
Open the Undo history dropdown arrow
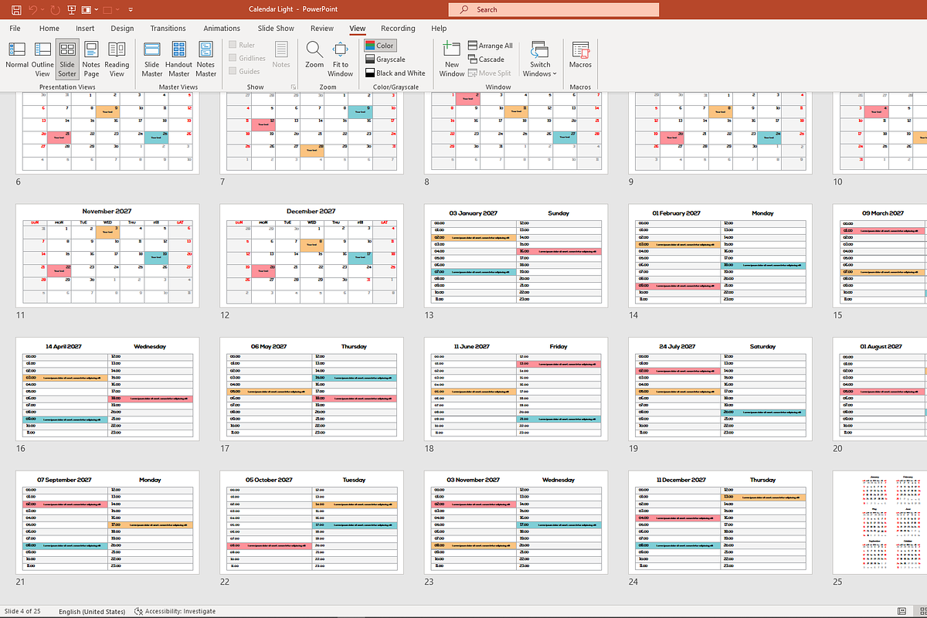[x=44, y=10]
